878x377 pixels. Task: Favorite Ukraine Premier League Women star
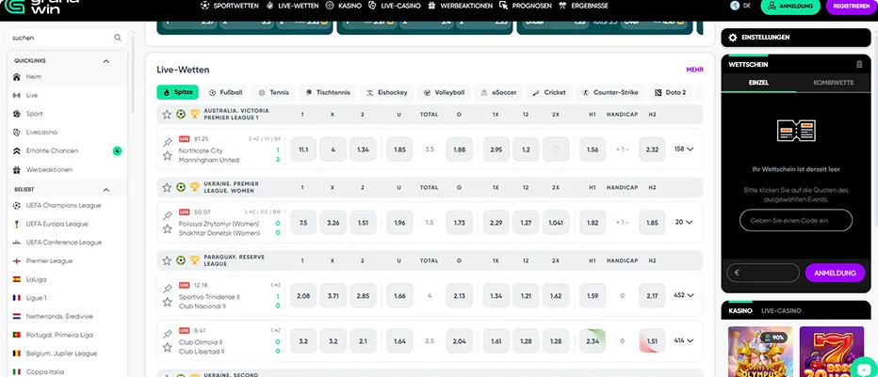[167, 188]
